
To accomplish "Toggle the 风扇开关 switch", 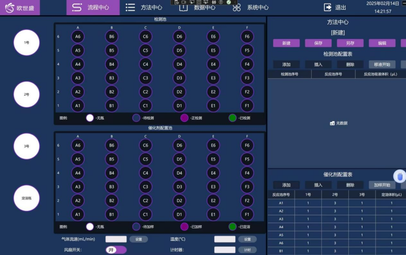I will click(x=116, y=250).
